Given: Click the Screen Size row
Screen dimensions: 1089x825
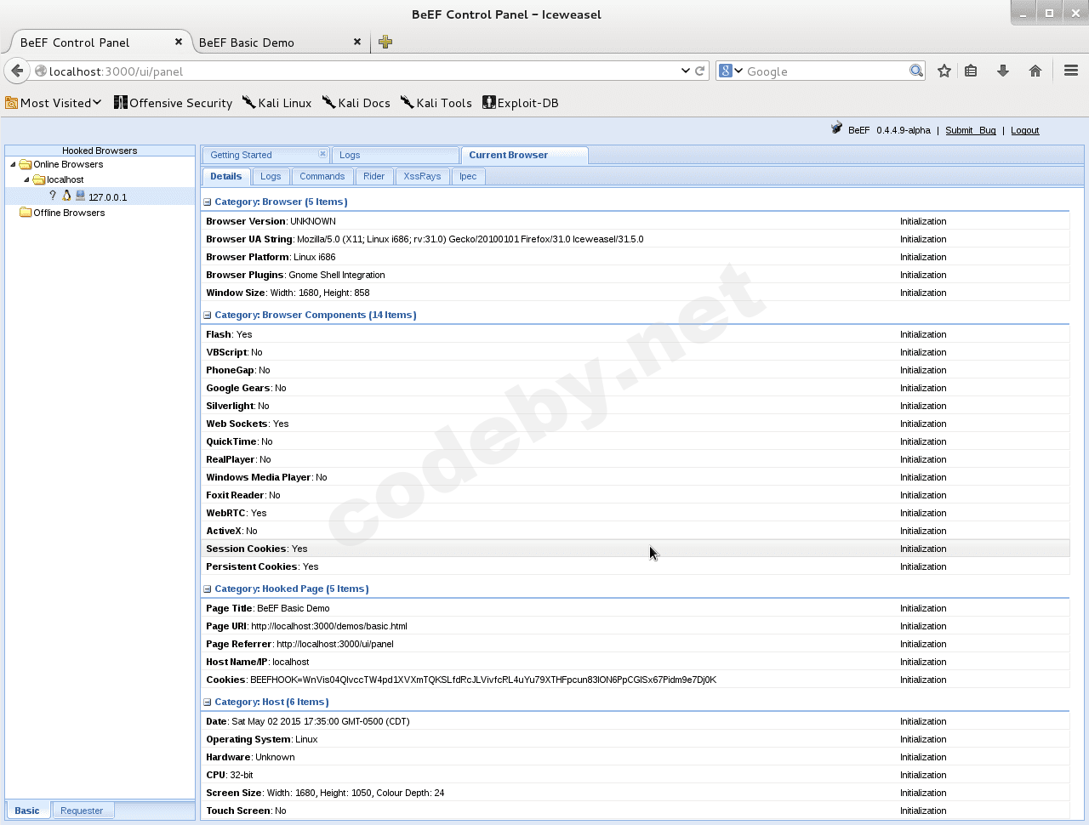Looking at the screenshot, I should [x=636, y=793].
